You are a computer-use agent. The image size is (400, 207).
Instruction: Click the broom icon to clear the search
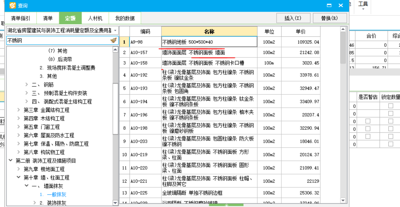pos(113,40)
